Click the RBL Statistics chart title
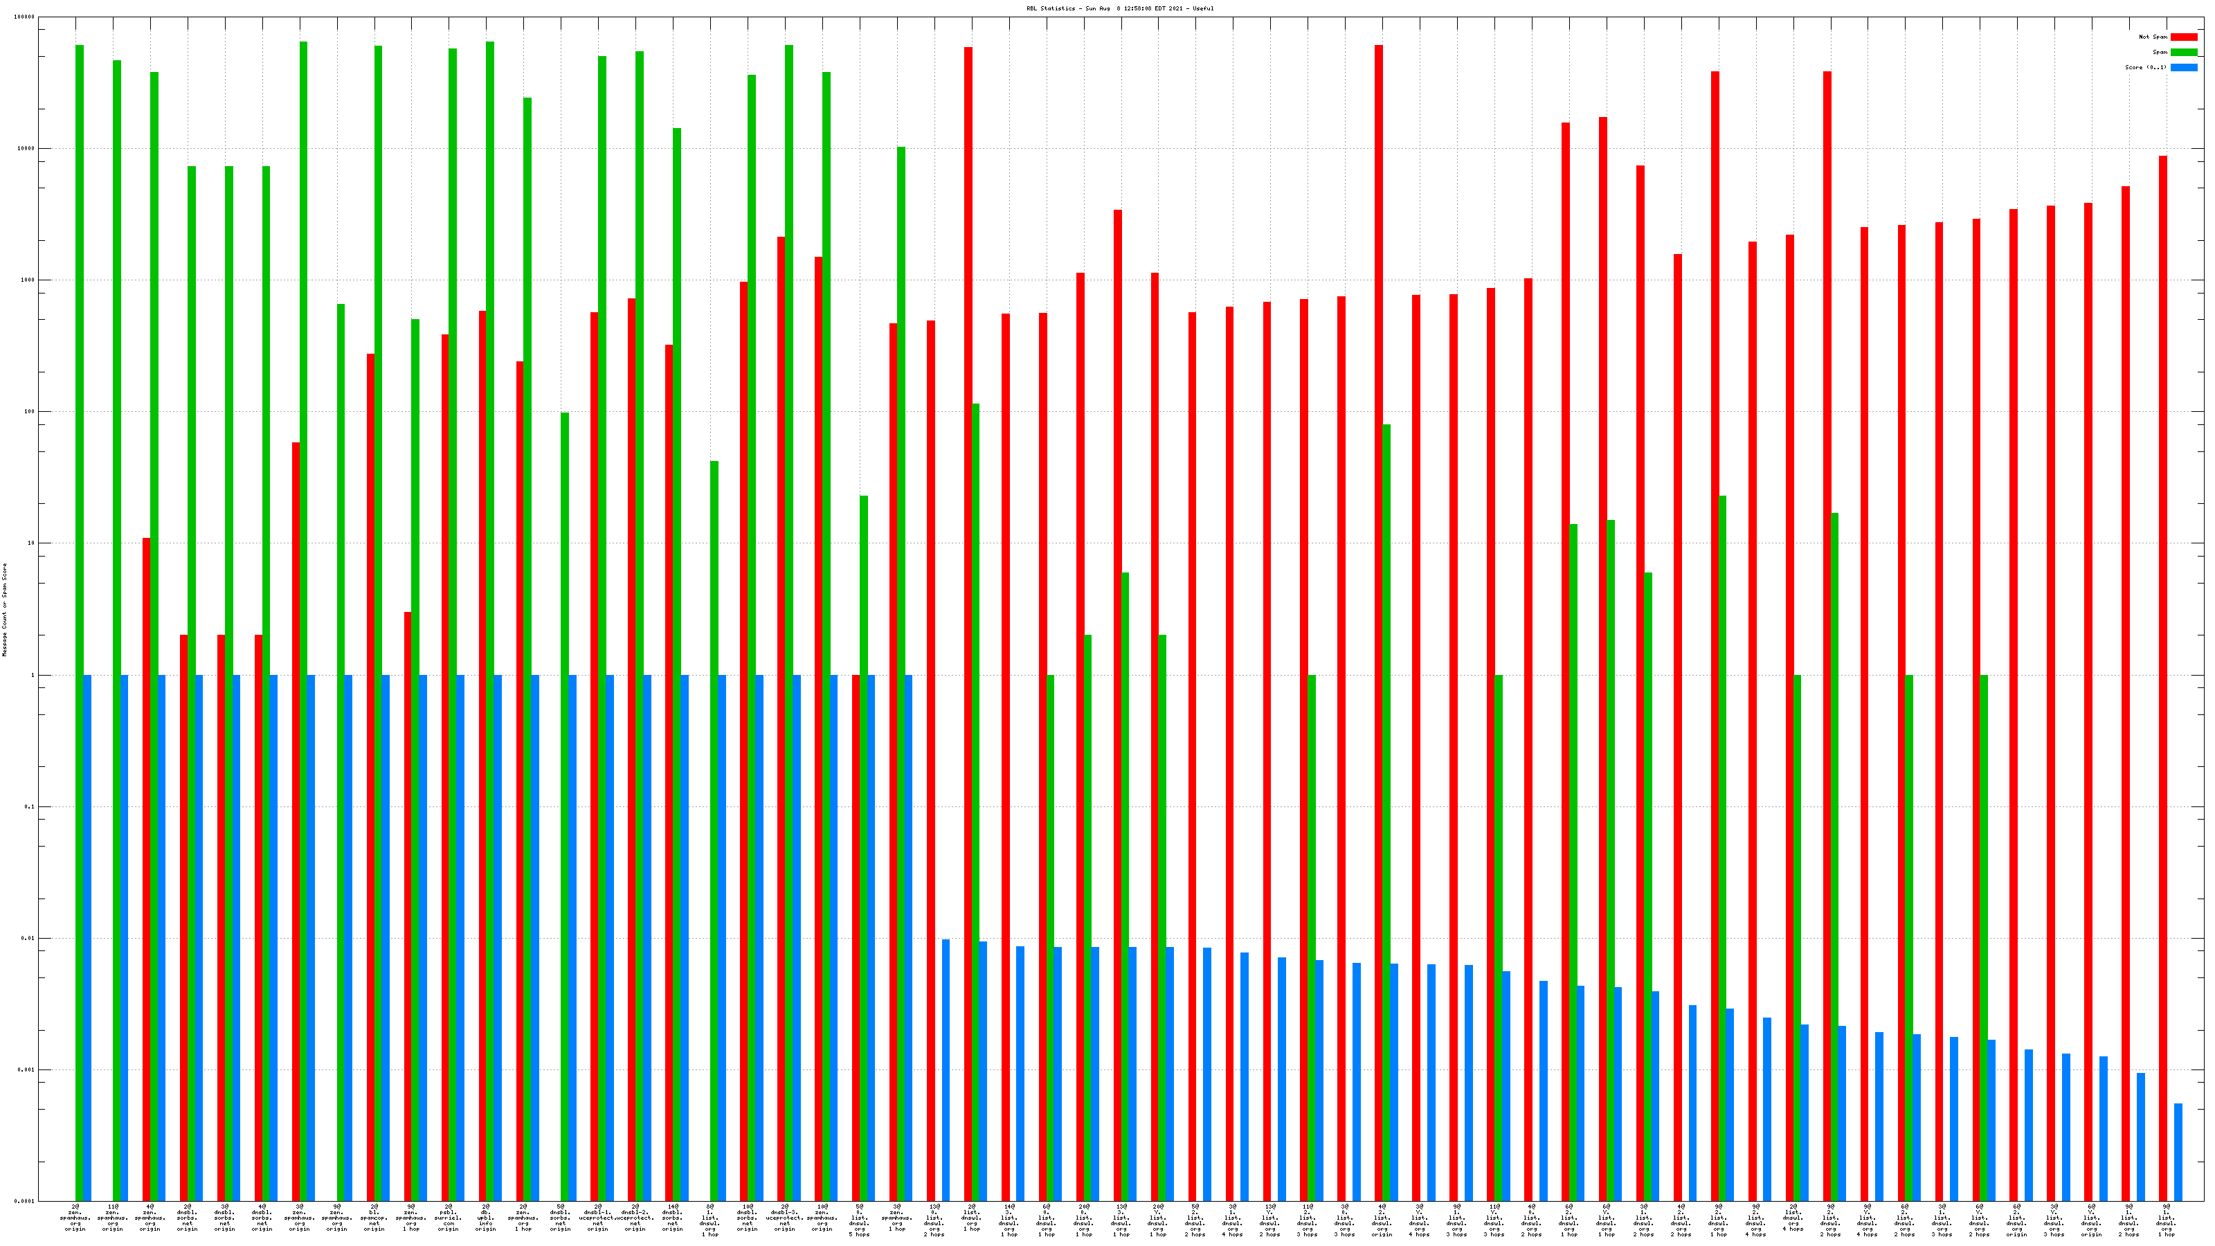 coord(1119,8)
